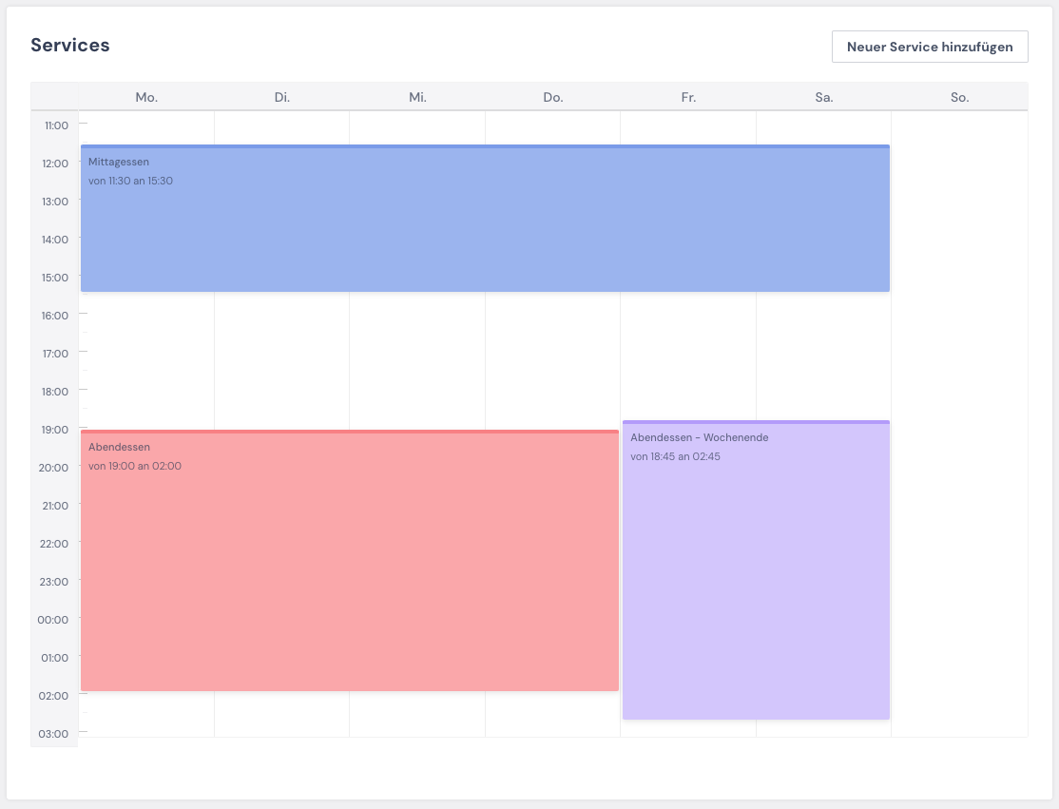Select the Do. day column header
This screenshot has height=809, width=1059.
(553, 97)
